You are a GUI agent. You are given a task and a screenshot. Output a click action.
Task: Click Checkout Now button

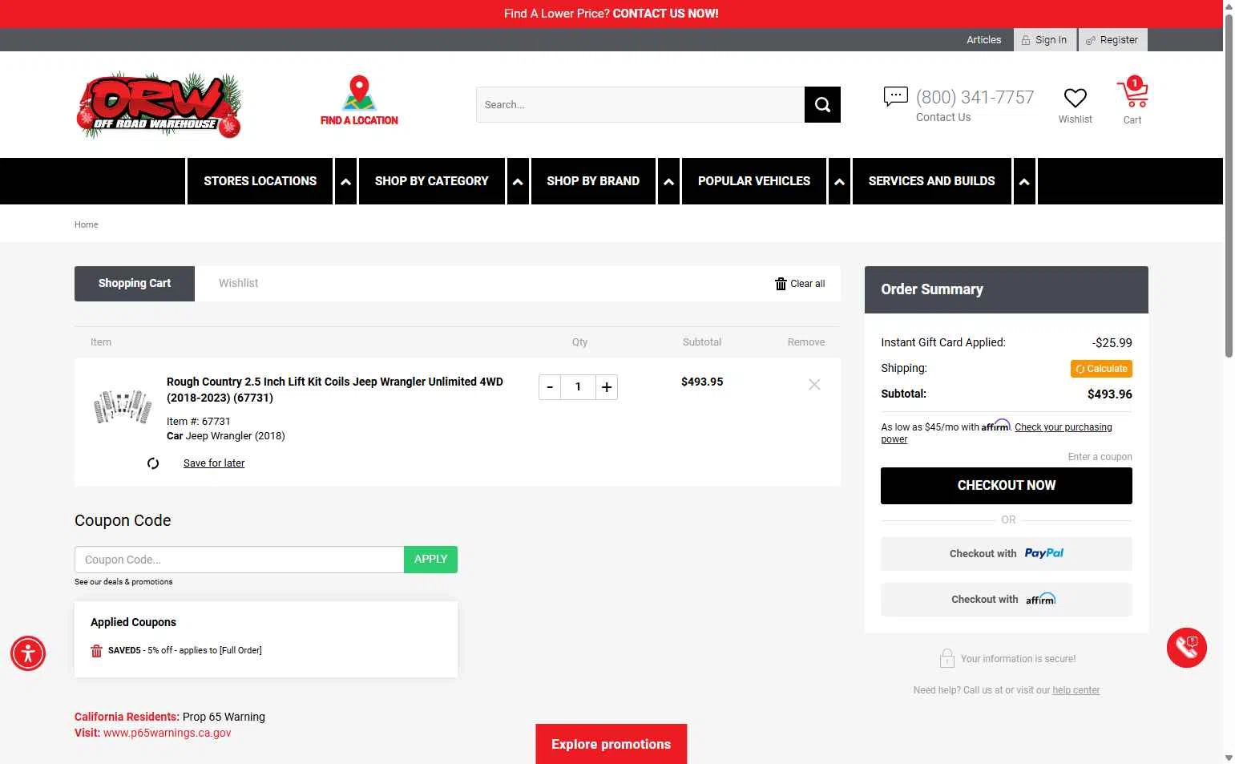click(1006, 486)
